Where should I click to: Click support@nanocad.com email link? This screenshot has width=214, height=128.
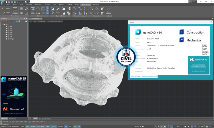(x=198, y=67)
